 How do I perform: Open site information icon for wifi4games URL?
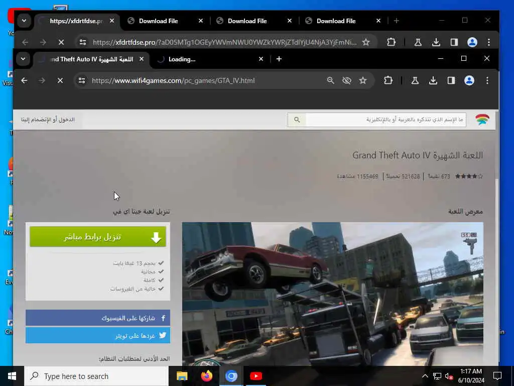tap(82, 80)
